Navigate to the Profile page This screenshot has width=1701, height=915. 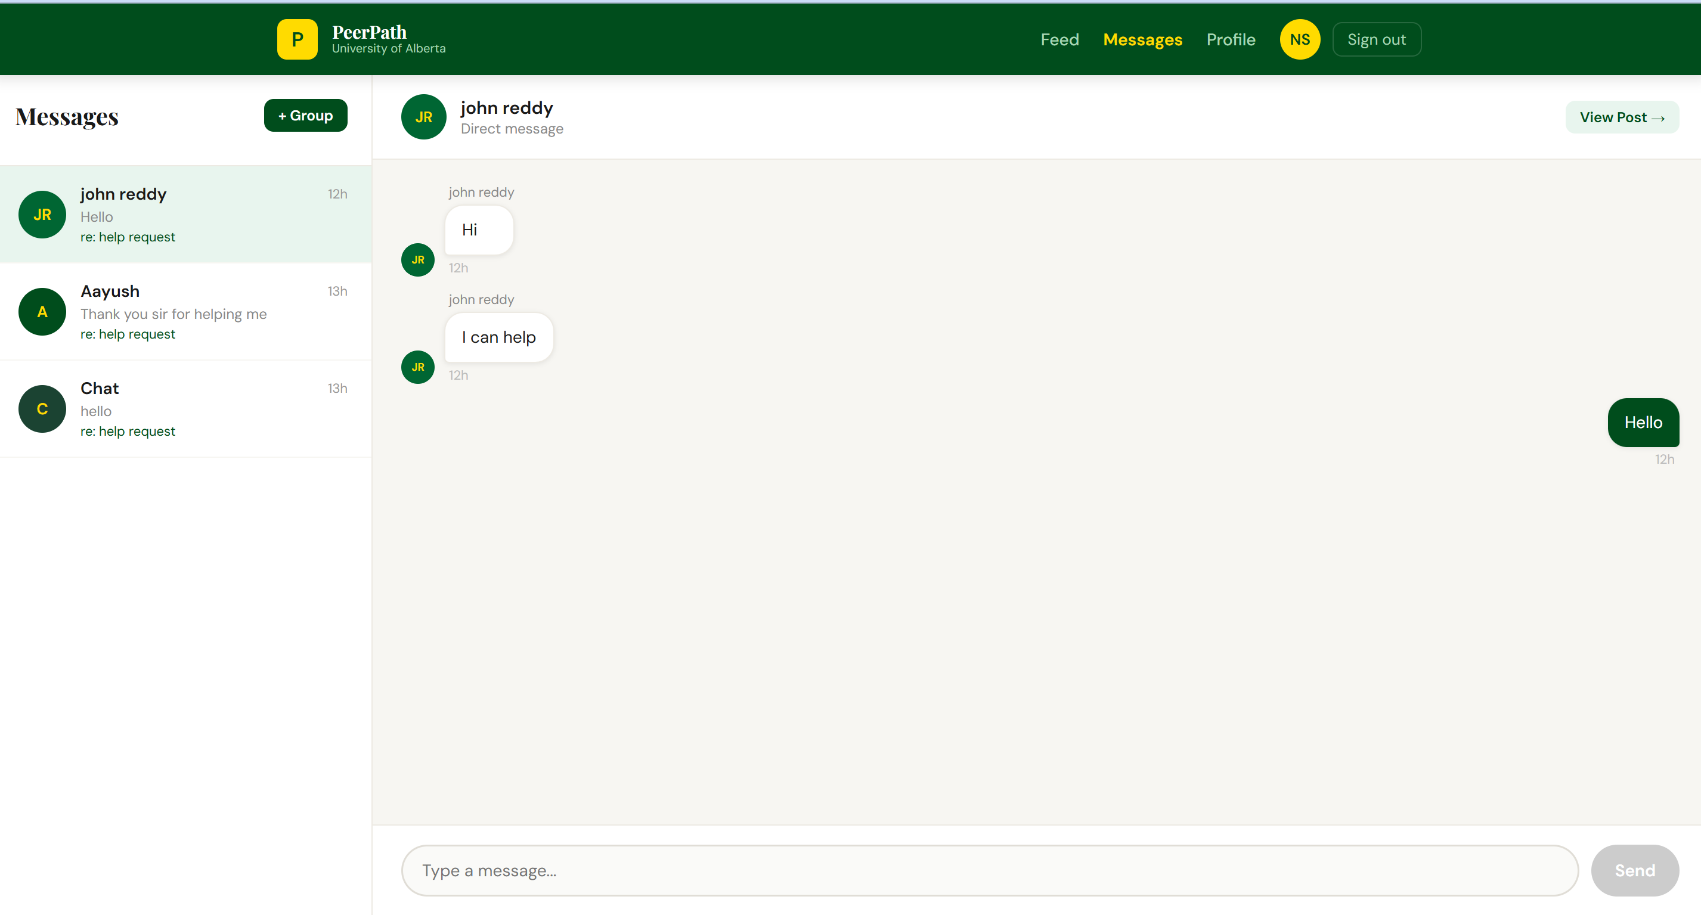click(x=1230, y=39)
